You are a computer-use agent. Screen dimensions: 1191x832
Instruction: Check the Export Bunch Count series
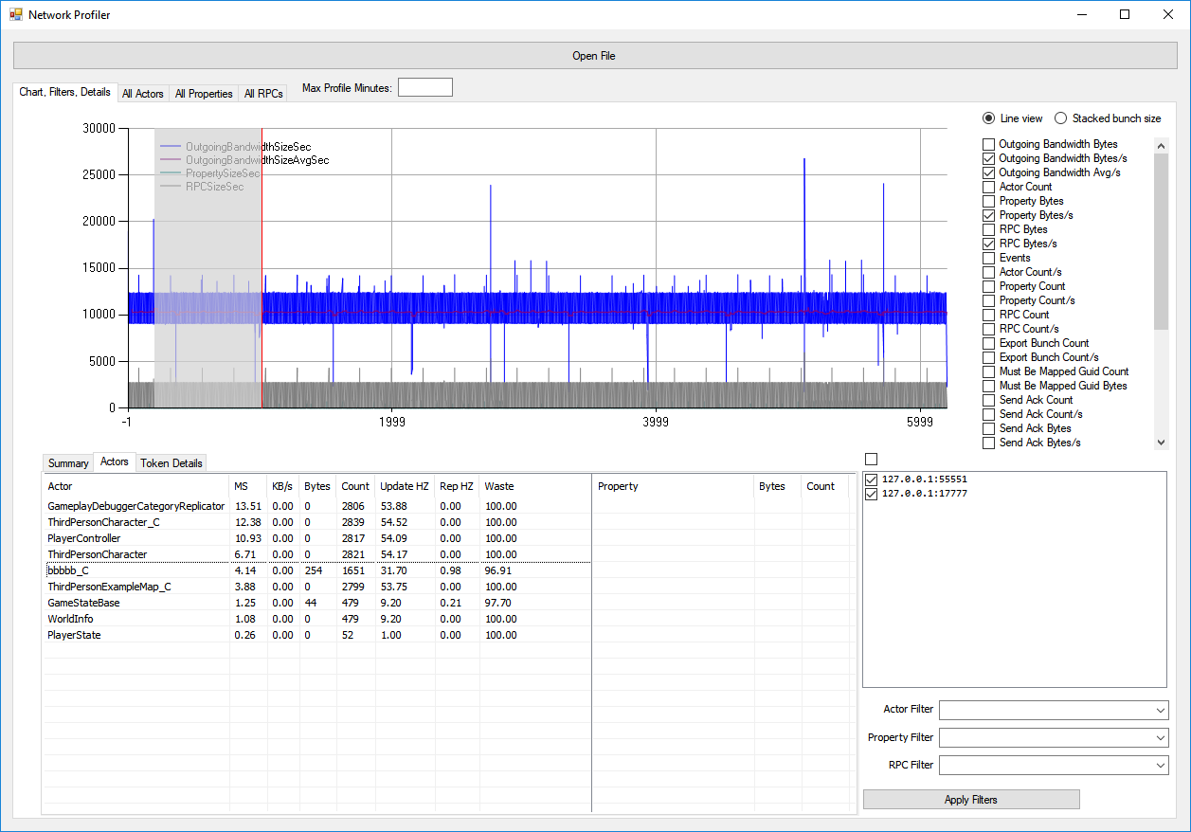pyautogui.click(x=989, y=343)
